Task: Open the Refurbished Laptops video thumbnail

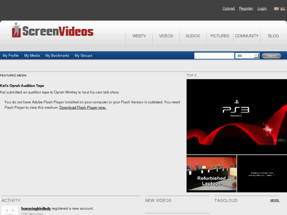Action: pos(212,174)
